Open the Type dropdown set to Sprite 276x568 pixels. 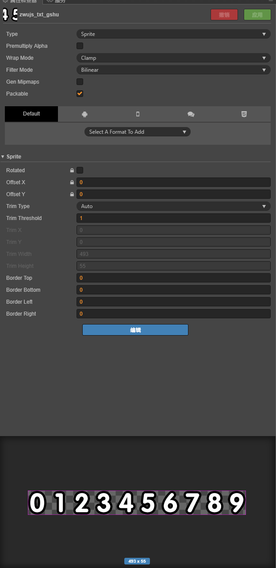[x=173, y=34]
